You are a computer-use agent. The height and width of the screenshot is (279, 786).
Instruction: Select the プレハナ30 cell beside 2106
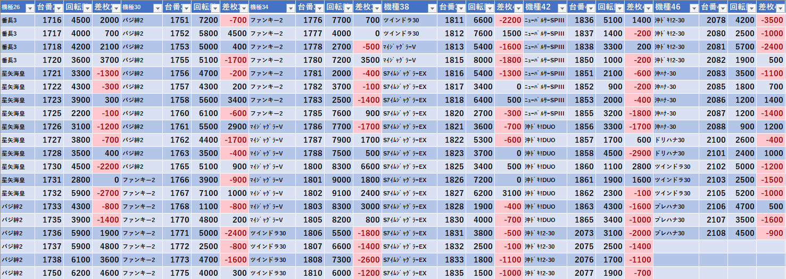click(676, 207)
